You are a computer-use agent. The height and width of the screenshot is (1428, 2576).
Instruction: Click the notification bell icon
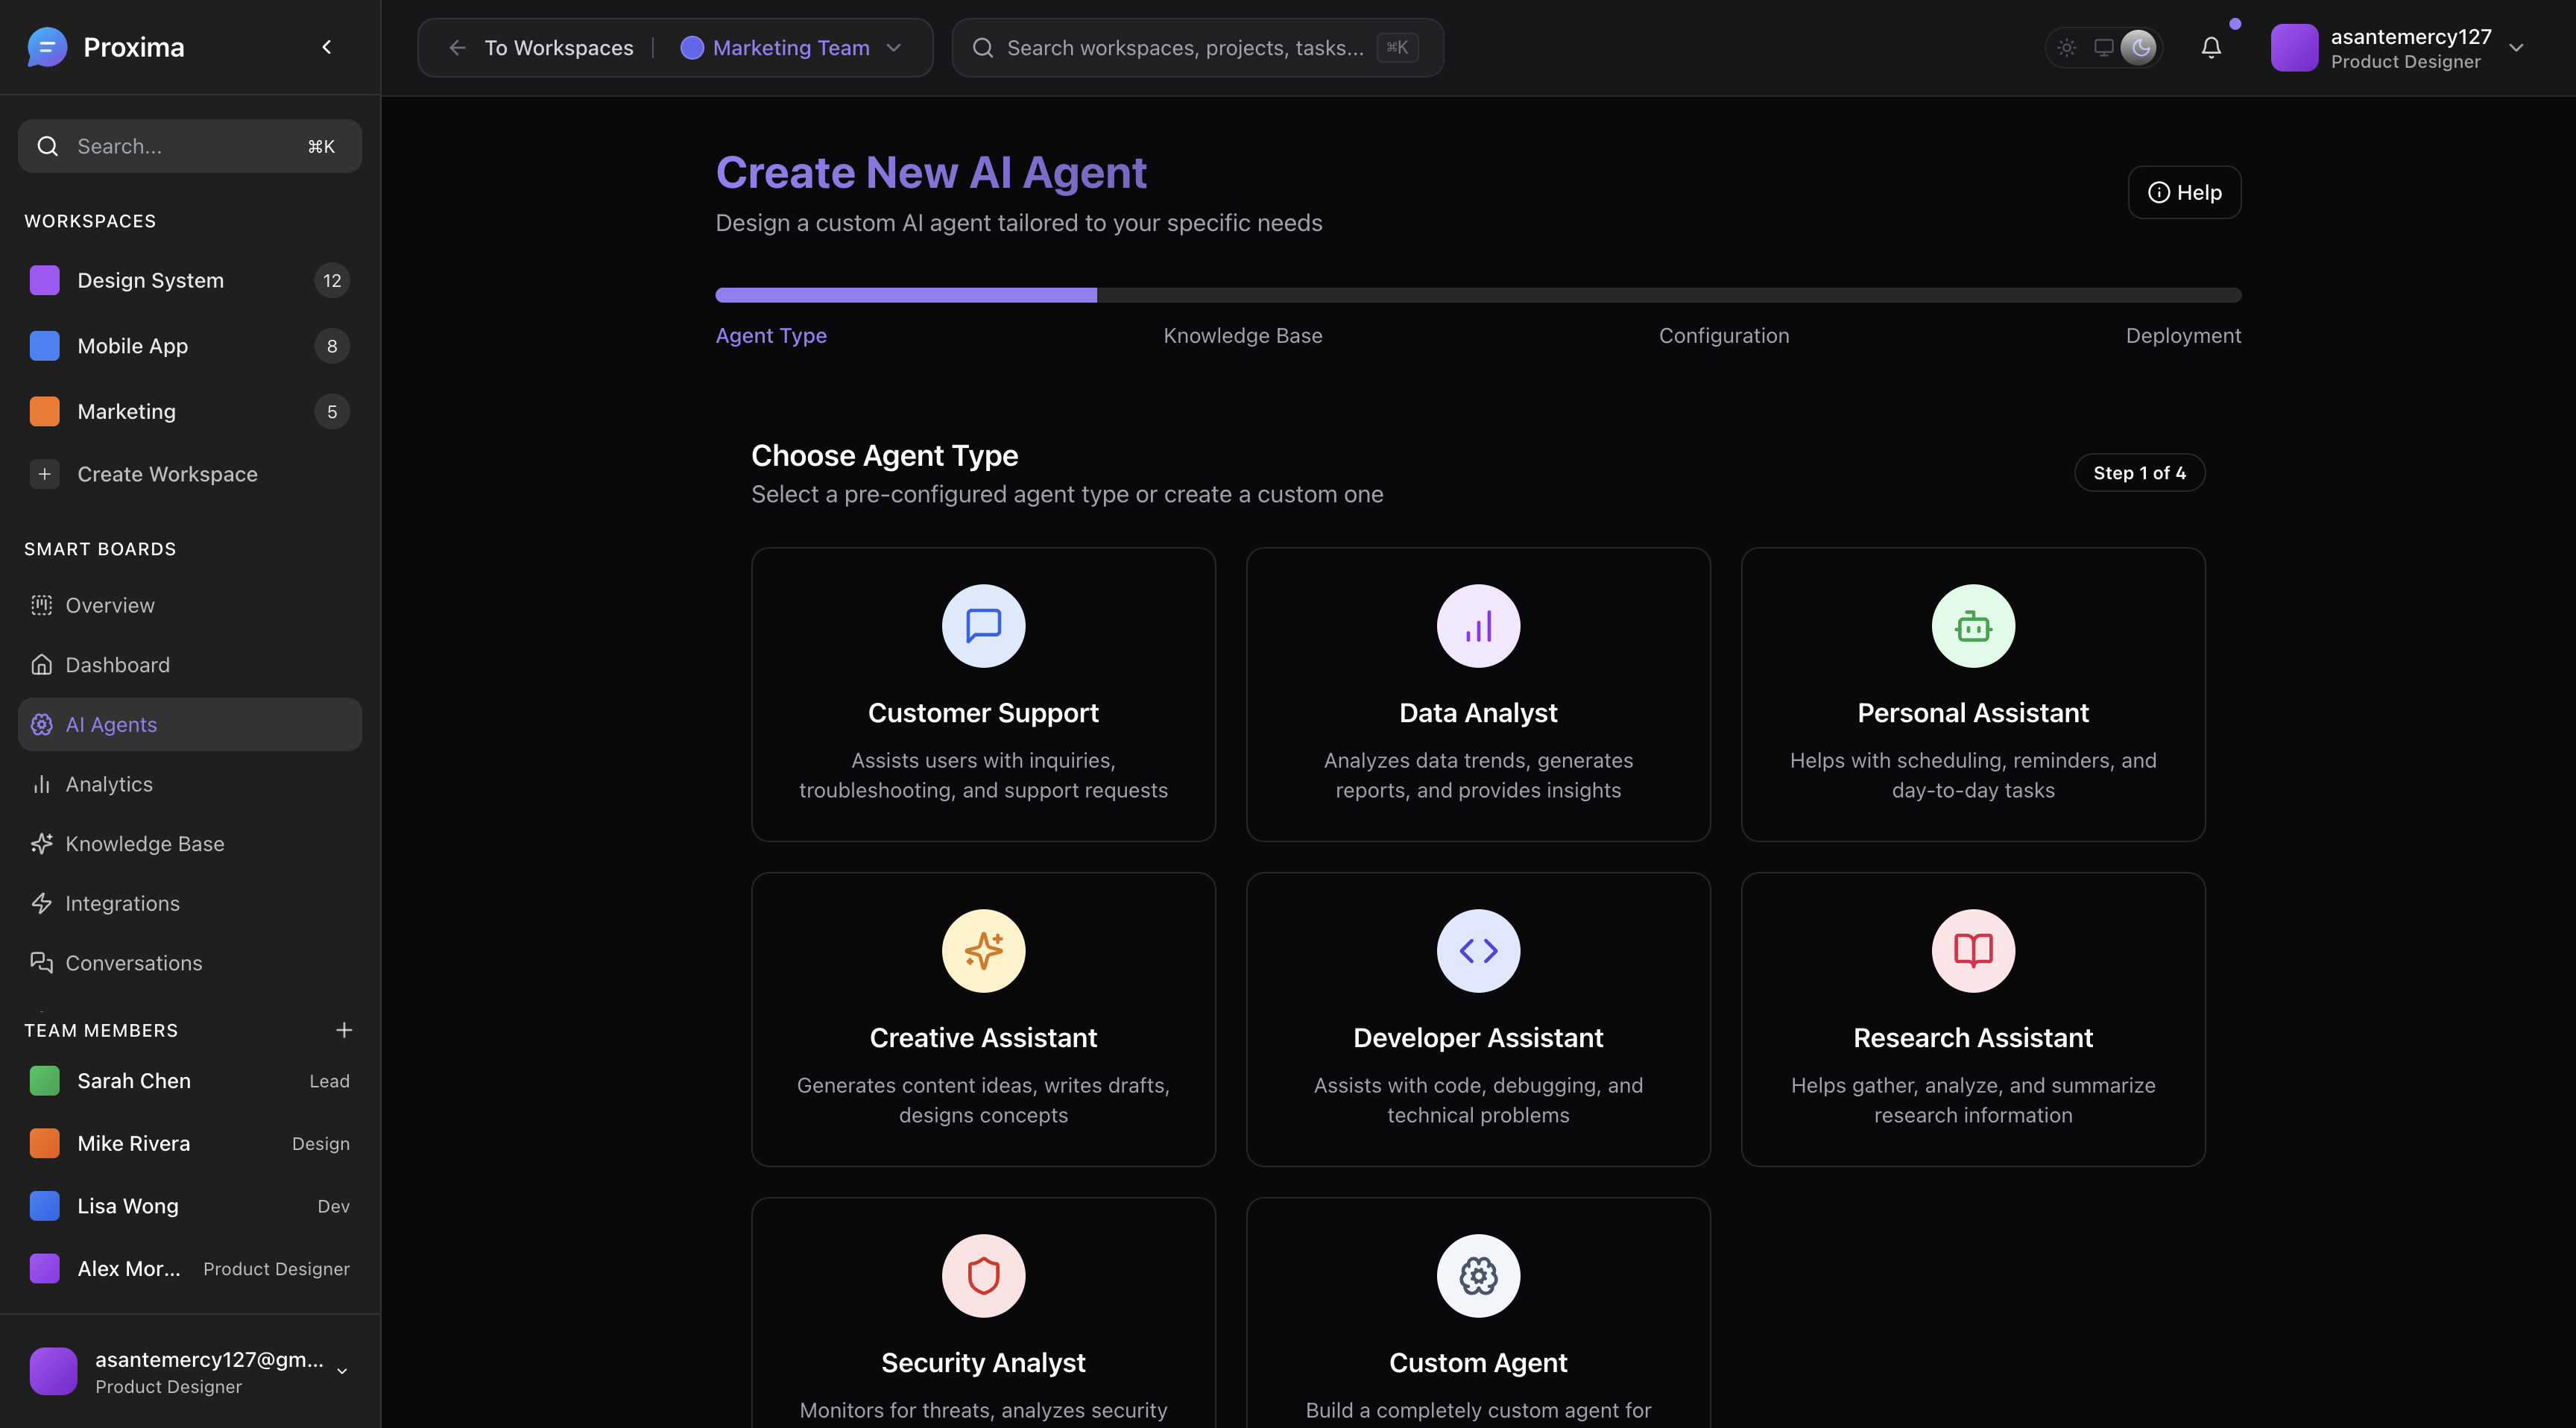coord(2211,47)
